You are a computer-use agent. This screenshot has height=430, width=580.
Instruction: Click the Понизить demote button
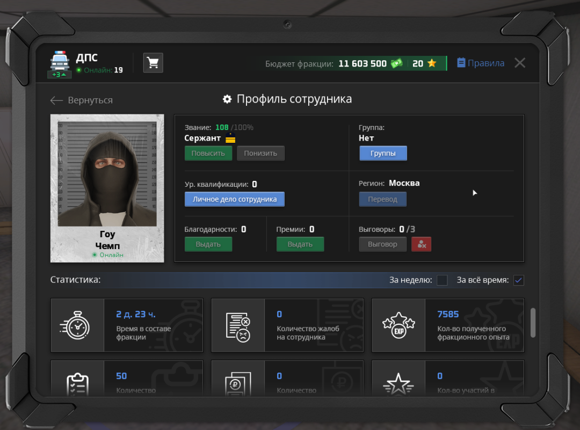pyautogui.click(x=260, y=153)
